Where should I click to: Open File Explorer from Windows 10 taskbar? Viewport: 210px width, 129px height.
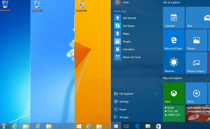coord(148,126)
